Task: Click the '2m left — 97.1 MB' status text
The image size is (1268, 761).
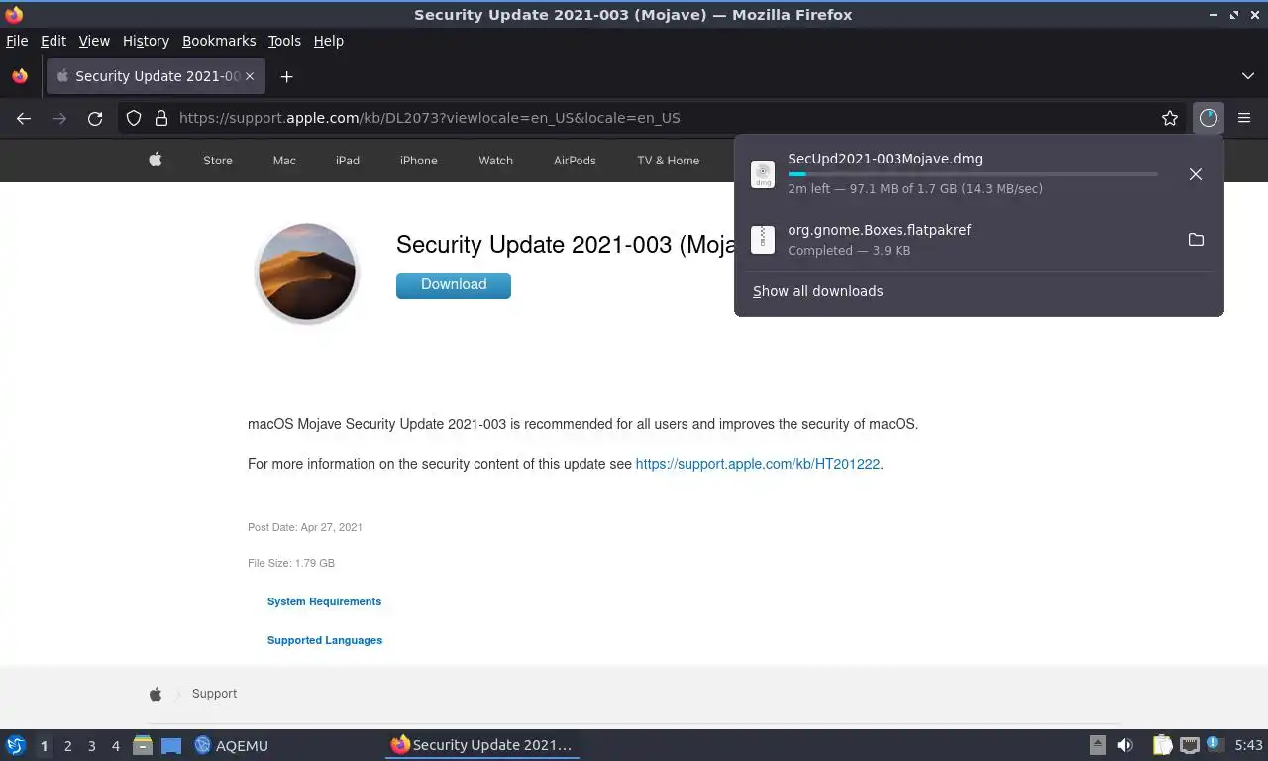Action: pyautogui.click(x=915, y=188)
